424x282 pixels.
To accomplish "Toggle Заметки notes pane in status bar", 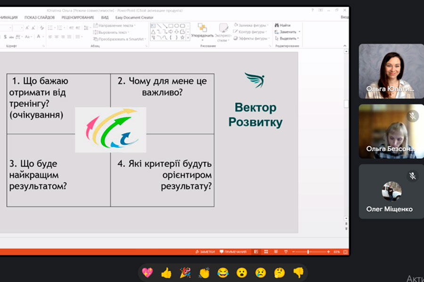I will (205, 251).
